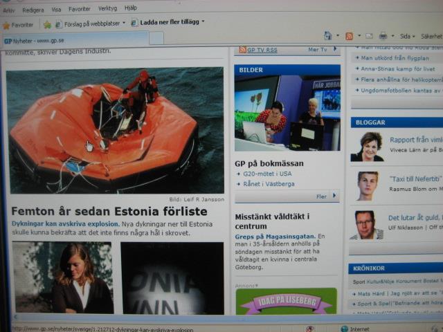Click the arrow icon beside Fler
The width and height of the screenshot is (443, 332).
334,195
